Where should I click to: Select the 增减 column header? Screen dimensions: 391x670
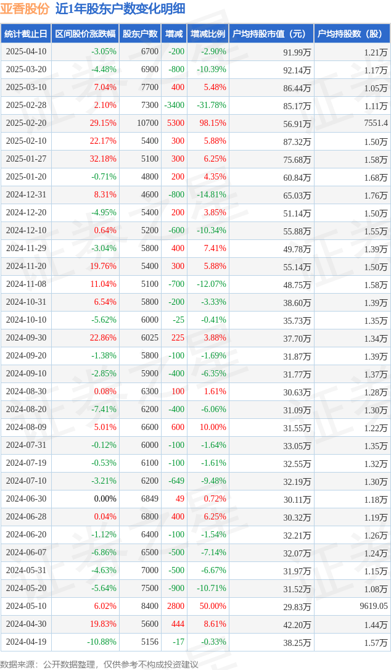click(174, 34)
